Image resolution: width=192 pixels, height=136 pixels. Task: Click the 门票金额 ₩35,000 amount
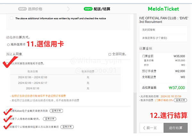pos(179,56)
